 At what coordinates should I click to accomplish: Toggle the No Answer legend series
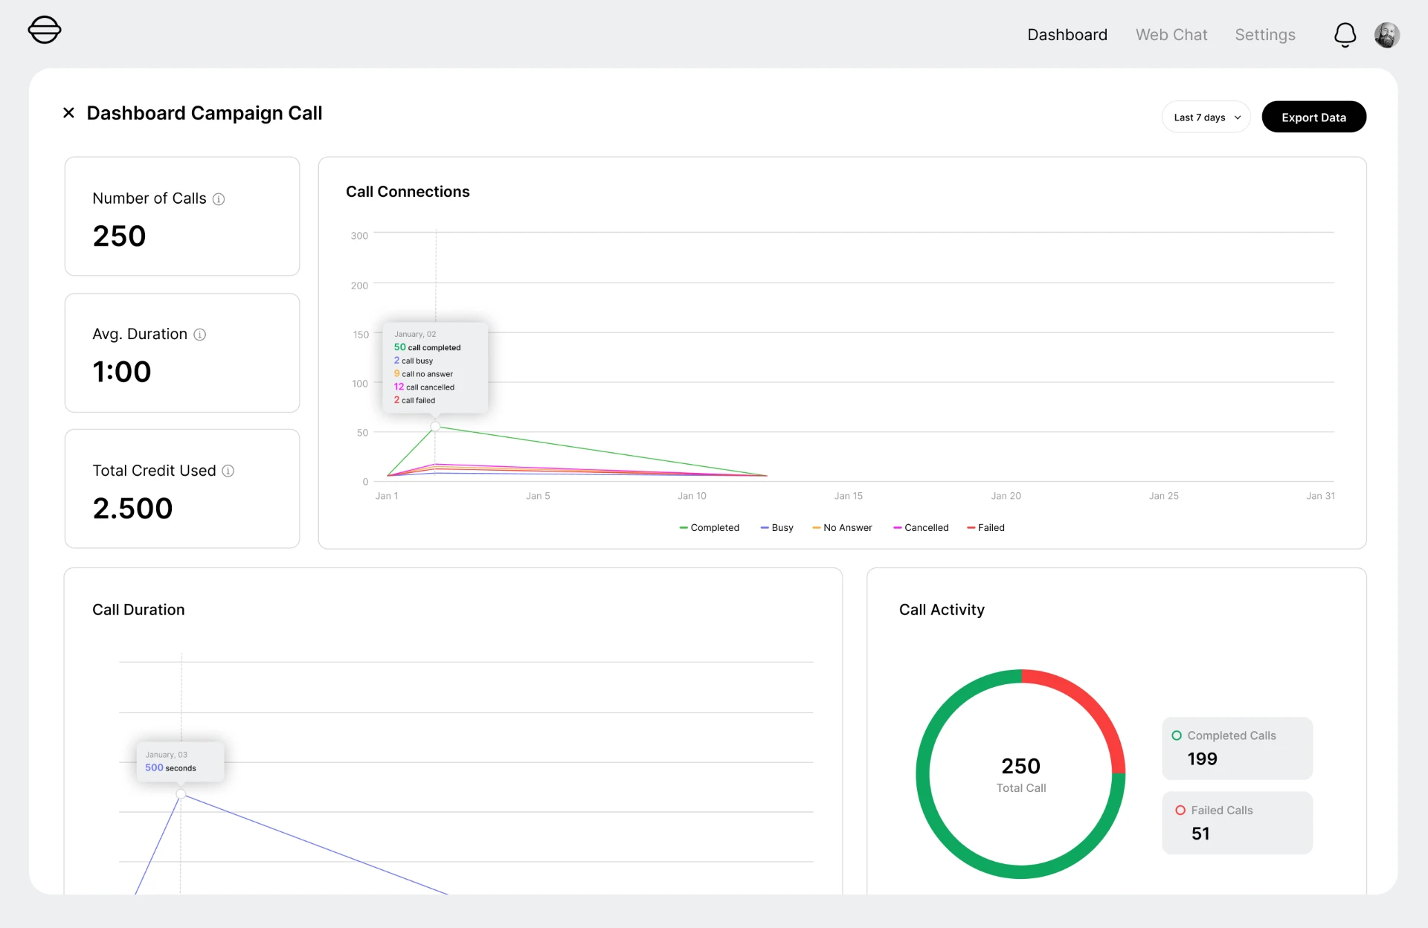point(842,528)
